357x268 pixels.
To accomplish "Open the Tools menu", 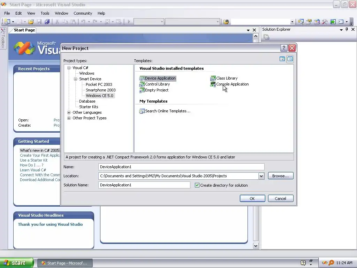I will 45,13.
